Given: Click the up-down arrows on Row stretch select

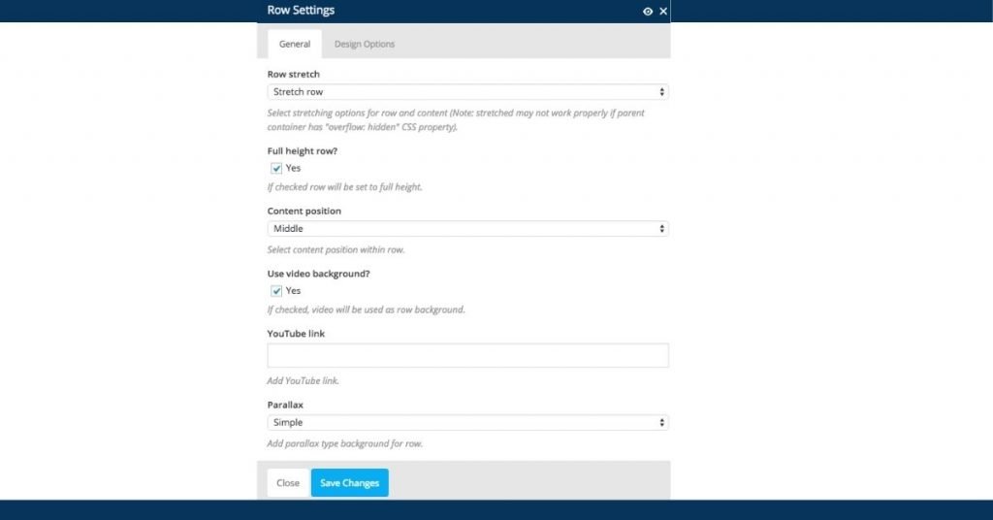Looking at the screenshot, I should [661, 92].
